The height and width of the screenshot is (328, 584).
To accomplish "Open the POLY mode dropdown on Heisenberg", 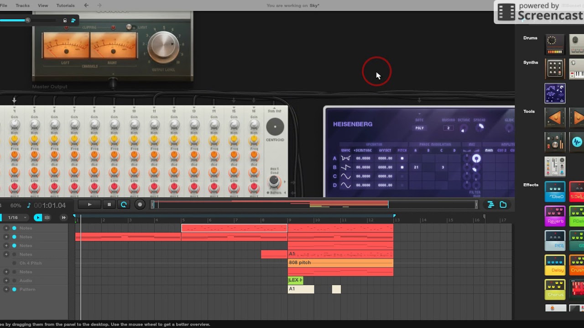I will [x=419, y=128].
